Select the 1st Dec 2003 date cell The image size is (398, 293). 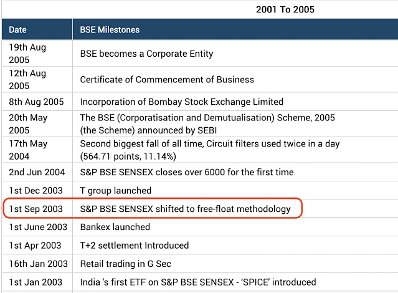pyautogui.click(x=36, y=190)
